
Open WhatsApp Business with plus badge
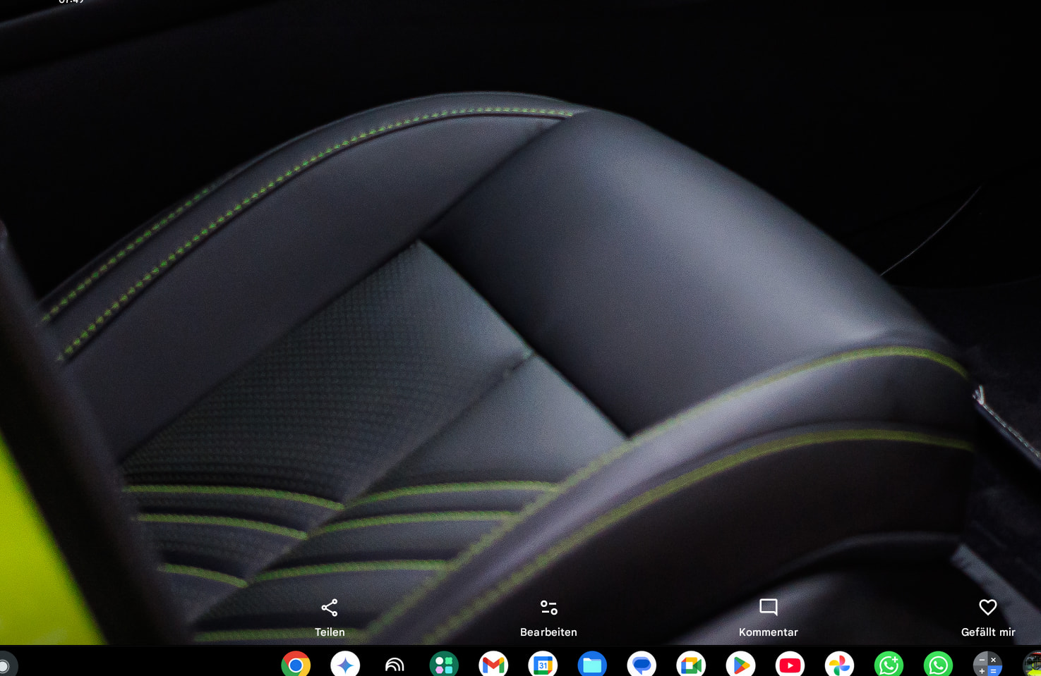tap(889, 665)
